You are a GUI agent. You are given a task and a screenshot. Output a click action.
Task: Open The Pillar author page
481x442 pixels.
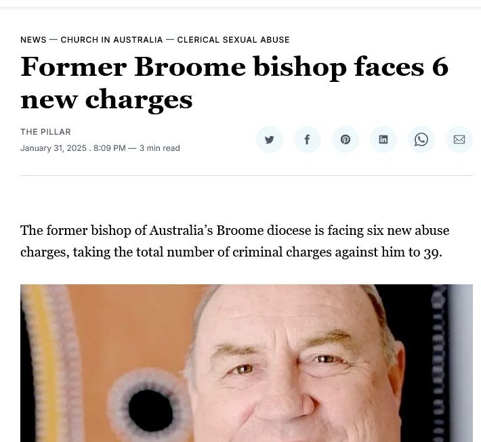point(45,132)
